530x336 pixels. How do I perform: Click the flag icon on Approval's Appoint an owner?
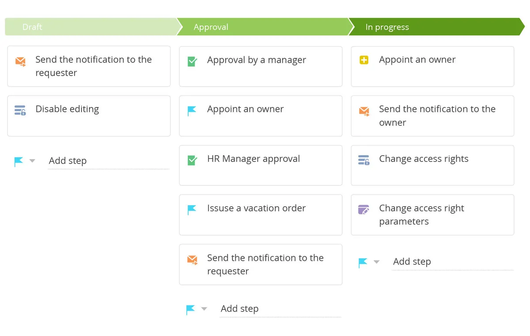coord(192,111)
